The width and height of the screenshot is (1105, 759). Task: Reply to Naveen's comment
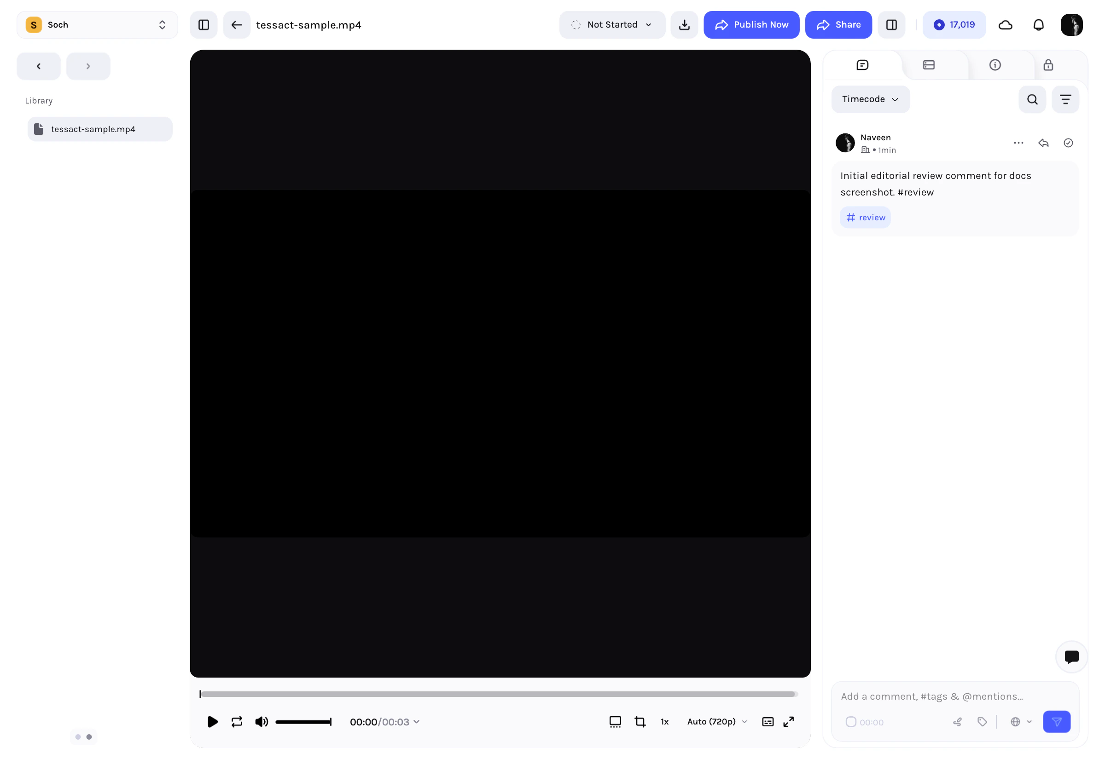click(x=1043, y=143)
